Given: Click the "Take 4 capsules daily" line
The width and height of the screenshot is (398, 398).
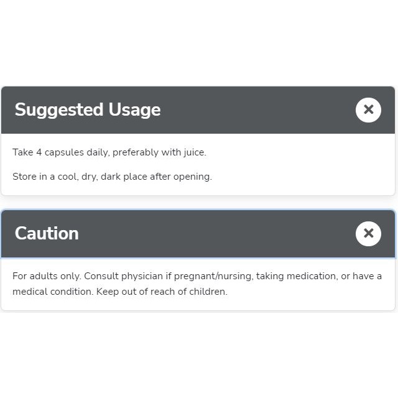Looking at the screenshot, I should click(109, 152).
